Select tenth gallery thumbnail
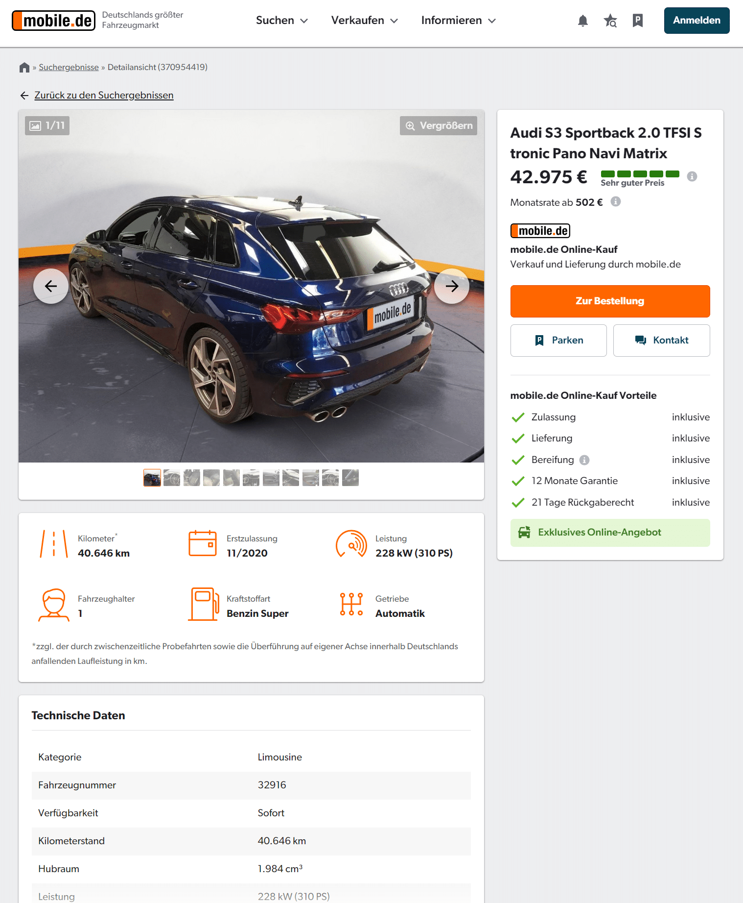 (x=330, y=478)
